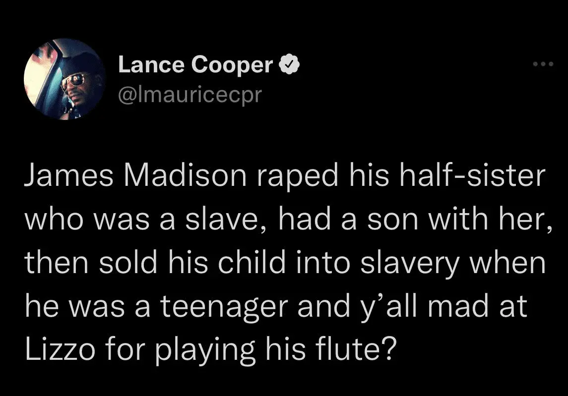Screen dimensions: 568x396
Task: Click the word "slavery" in the tweet
Action: point(406,264)
